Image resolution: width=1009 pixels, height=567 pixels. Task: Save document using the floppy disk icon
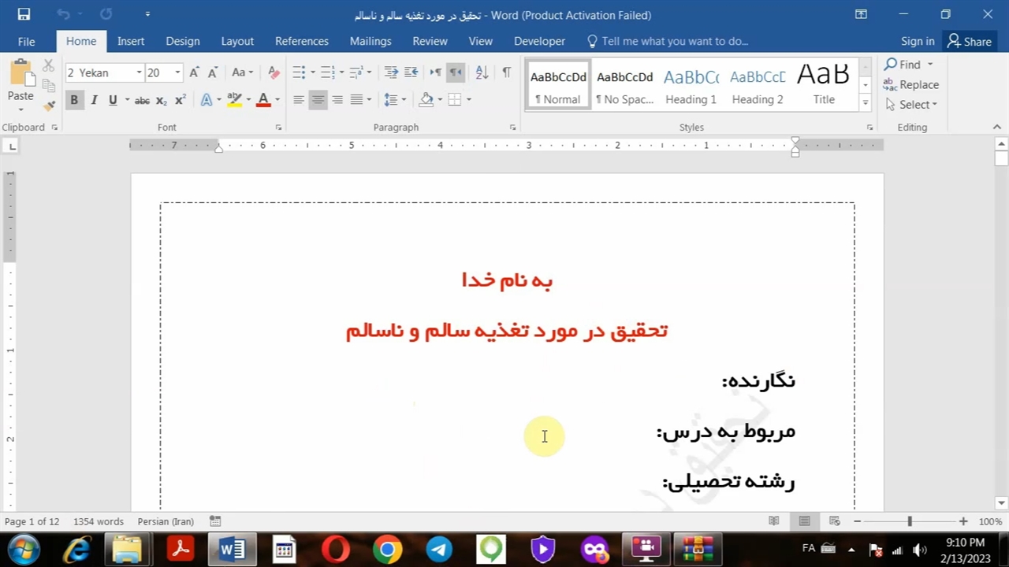pos(24,14)
